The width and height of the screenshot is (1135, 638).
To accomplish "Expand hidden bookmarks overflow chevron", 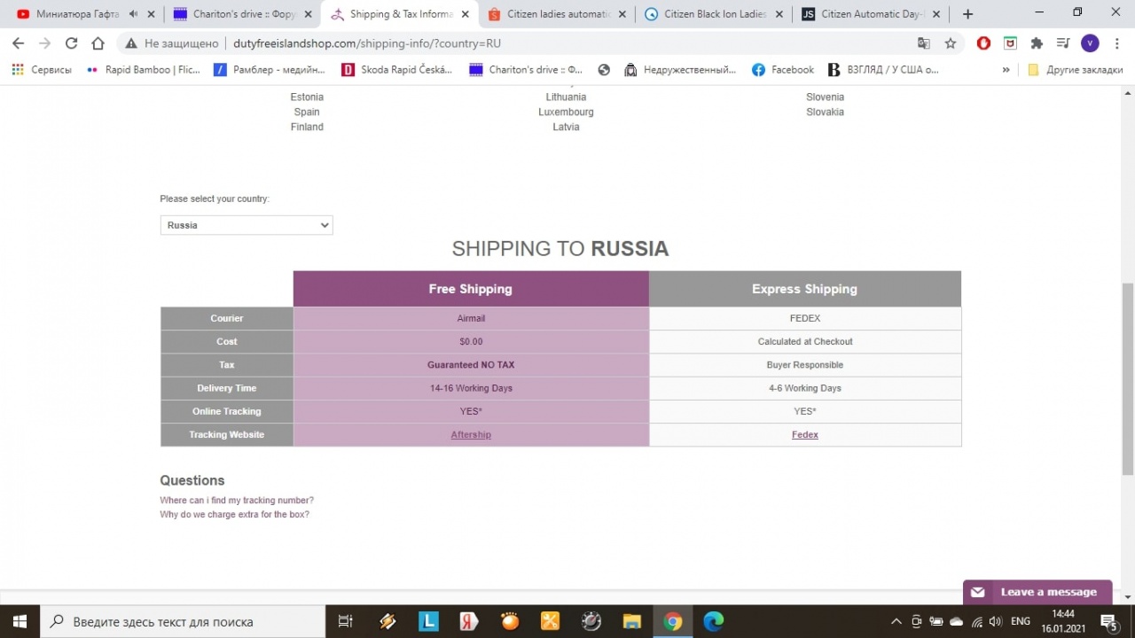I will click(x=1006, y=70).
